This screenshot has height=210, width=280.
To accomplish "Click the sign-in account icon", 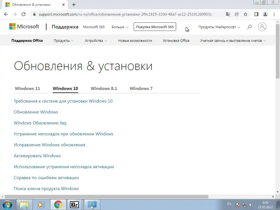I will point(262,27).
